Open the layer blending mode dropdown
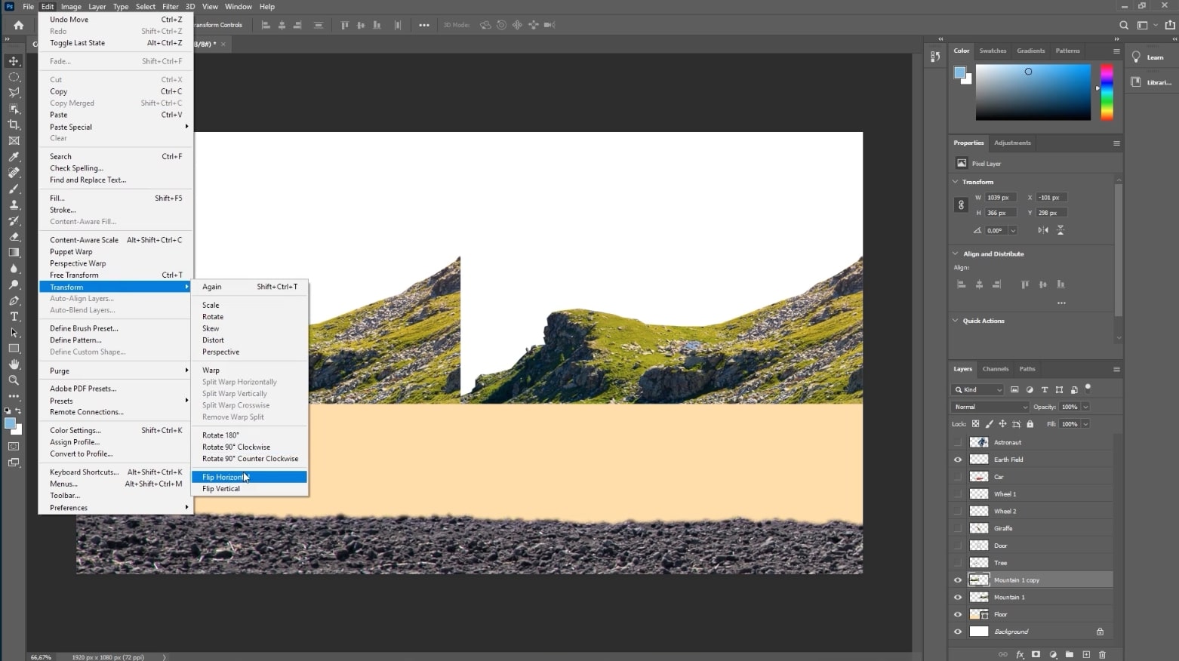 (989, 407)
